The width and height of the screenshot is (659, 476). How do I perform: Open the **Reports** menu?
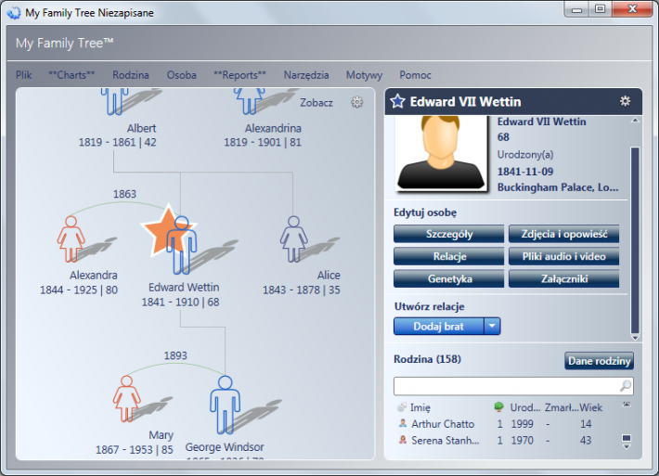click(x=240, y=75)
